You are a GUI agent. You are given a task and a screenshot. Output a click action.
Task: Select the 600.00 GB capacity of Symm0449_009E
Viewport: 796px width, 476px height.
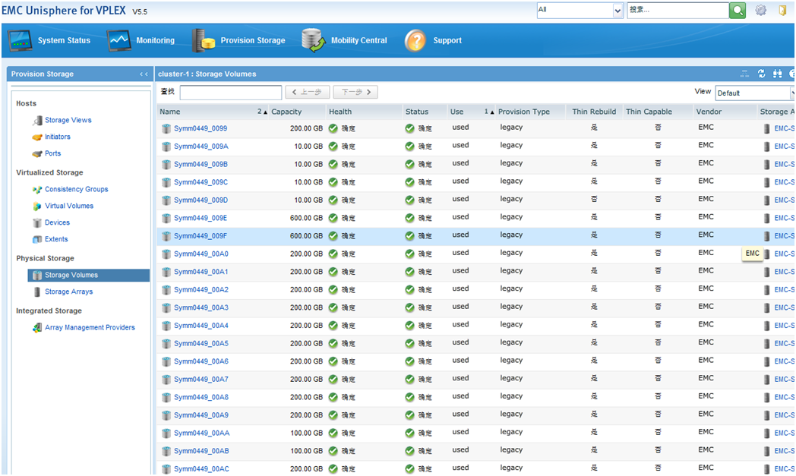click(x=306, y=218)
